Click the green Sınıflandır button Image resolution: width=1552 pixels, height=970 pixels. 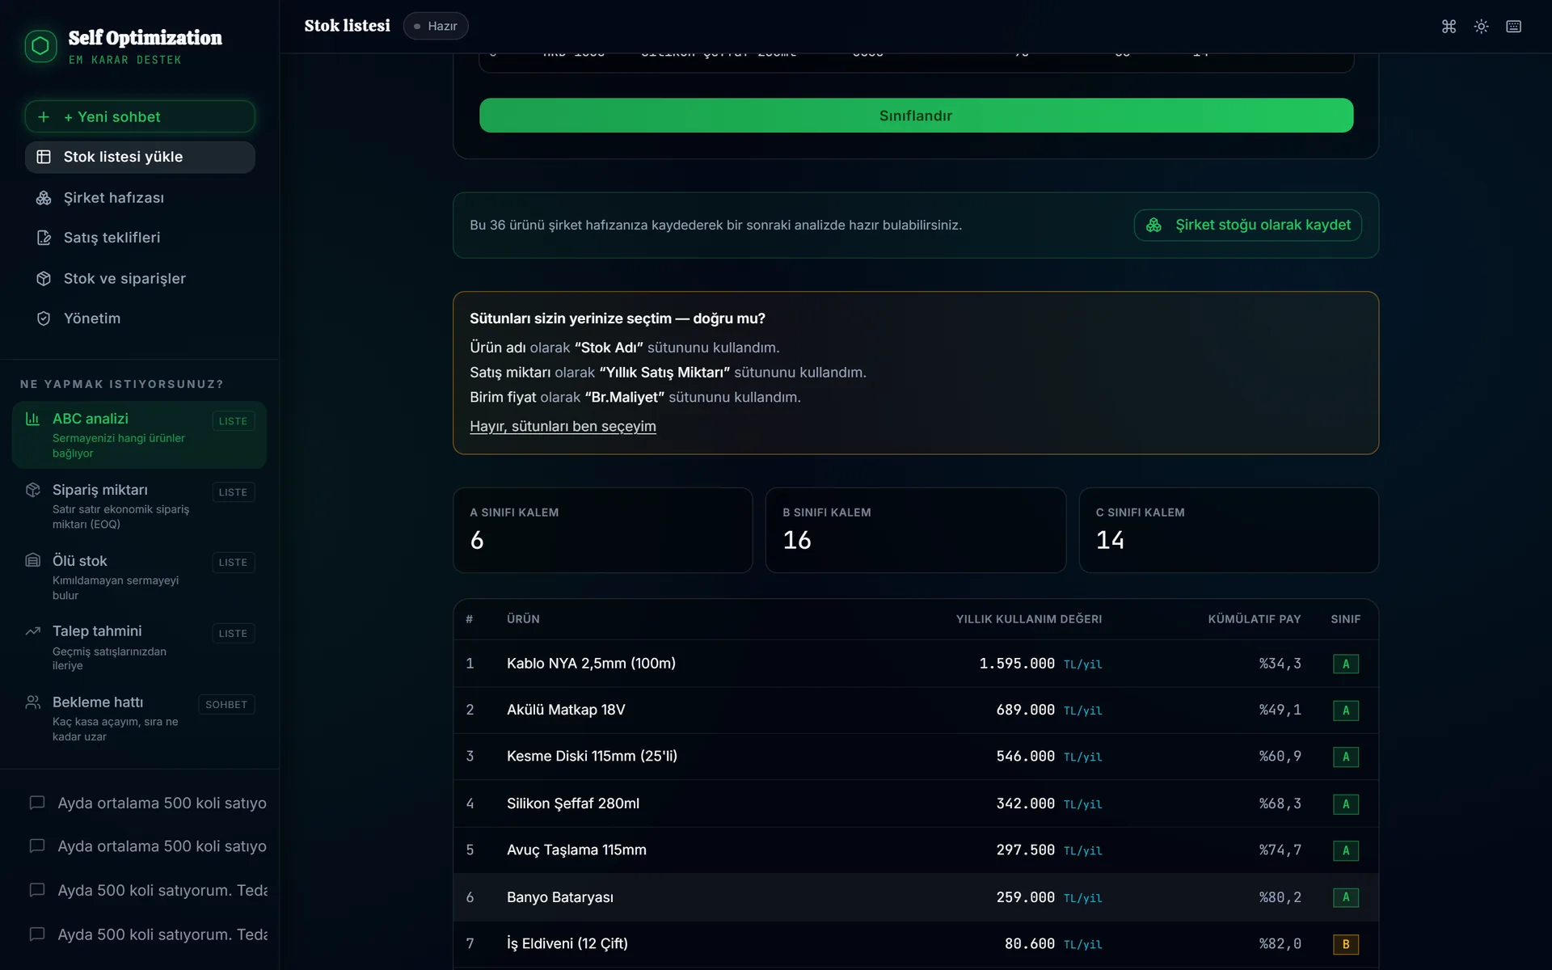click(916, 116)
